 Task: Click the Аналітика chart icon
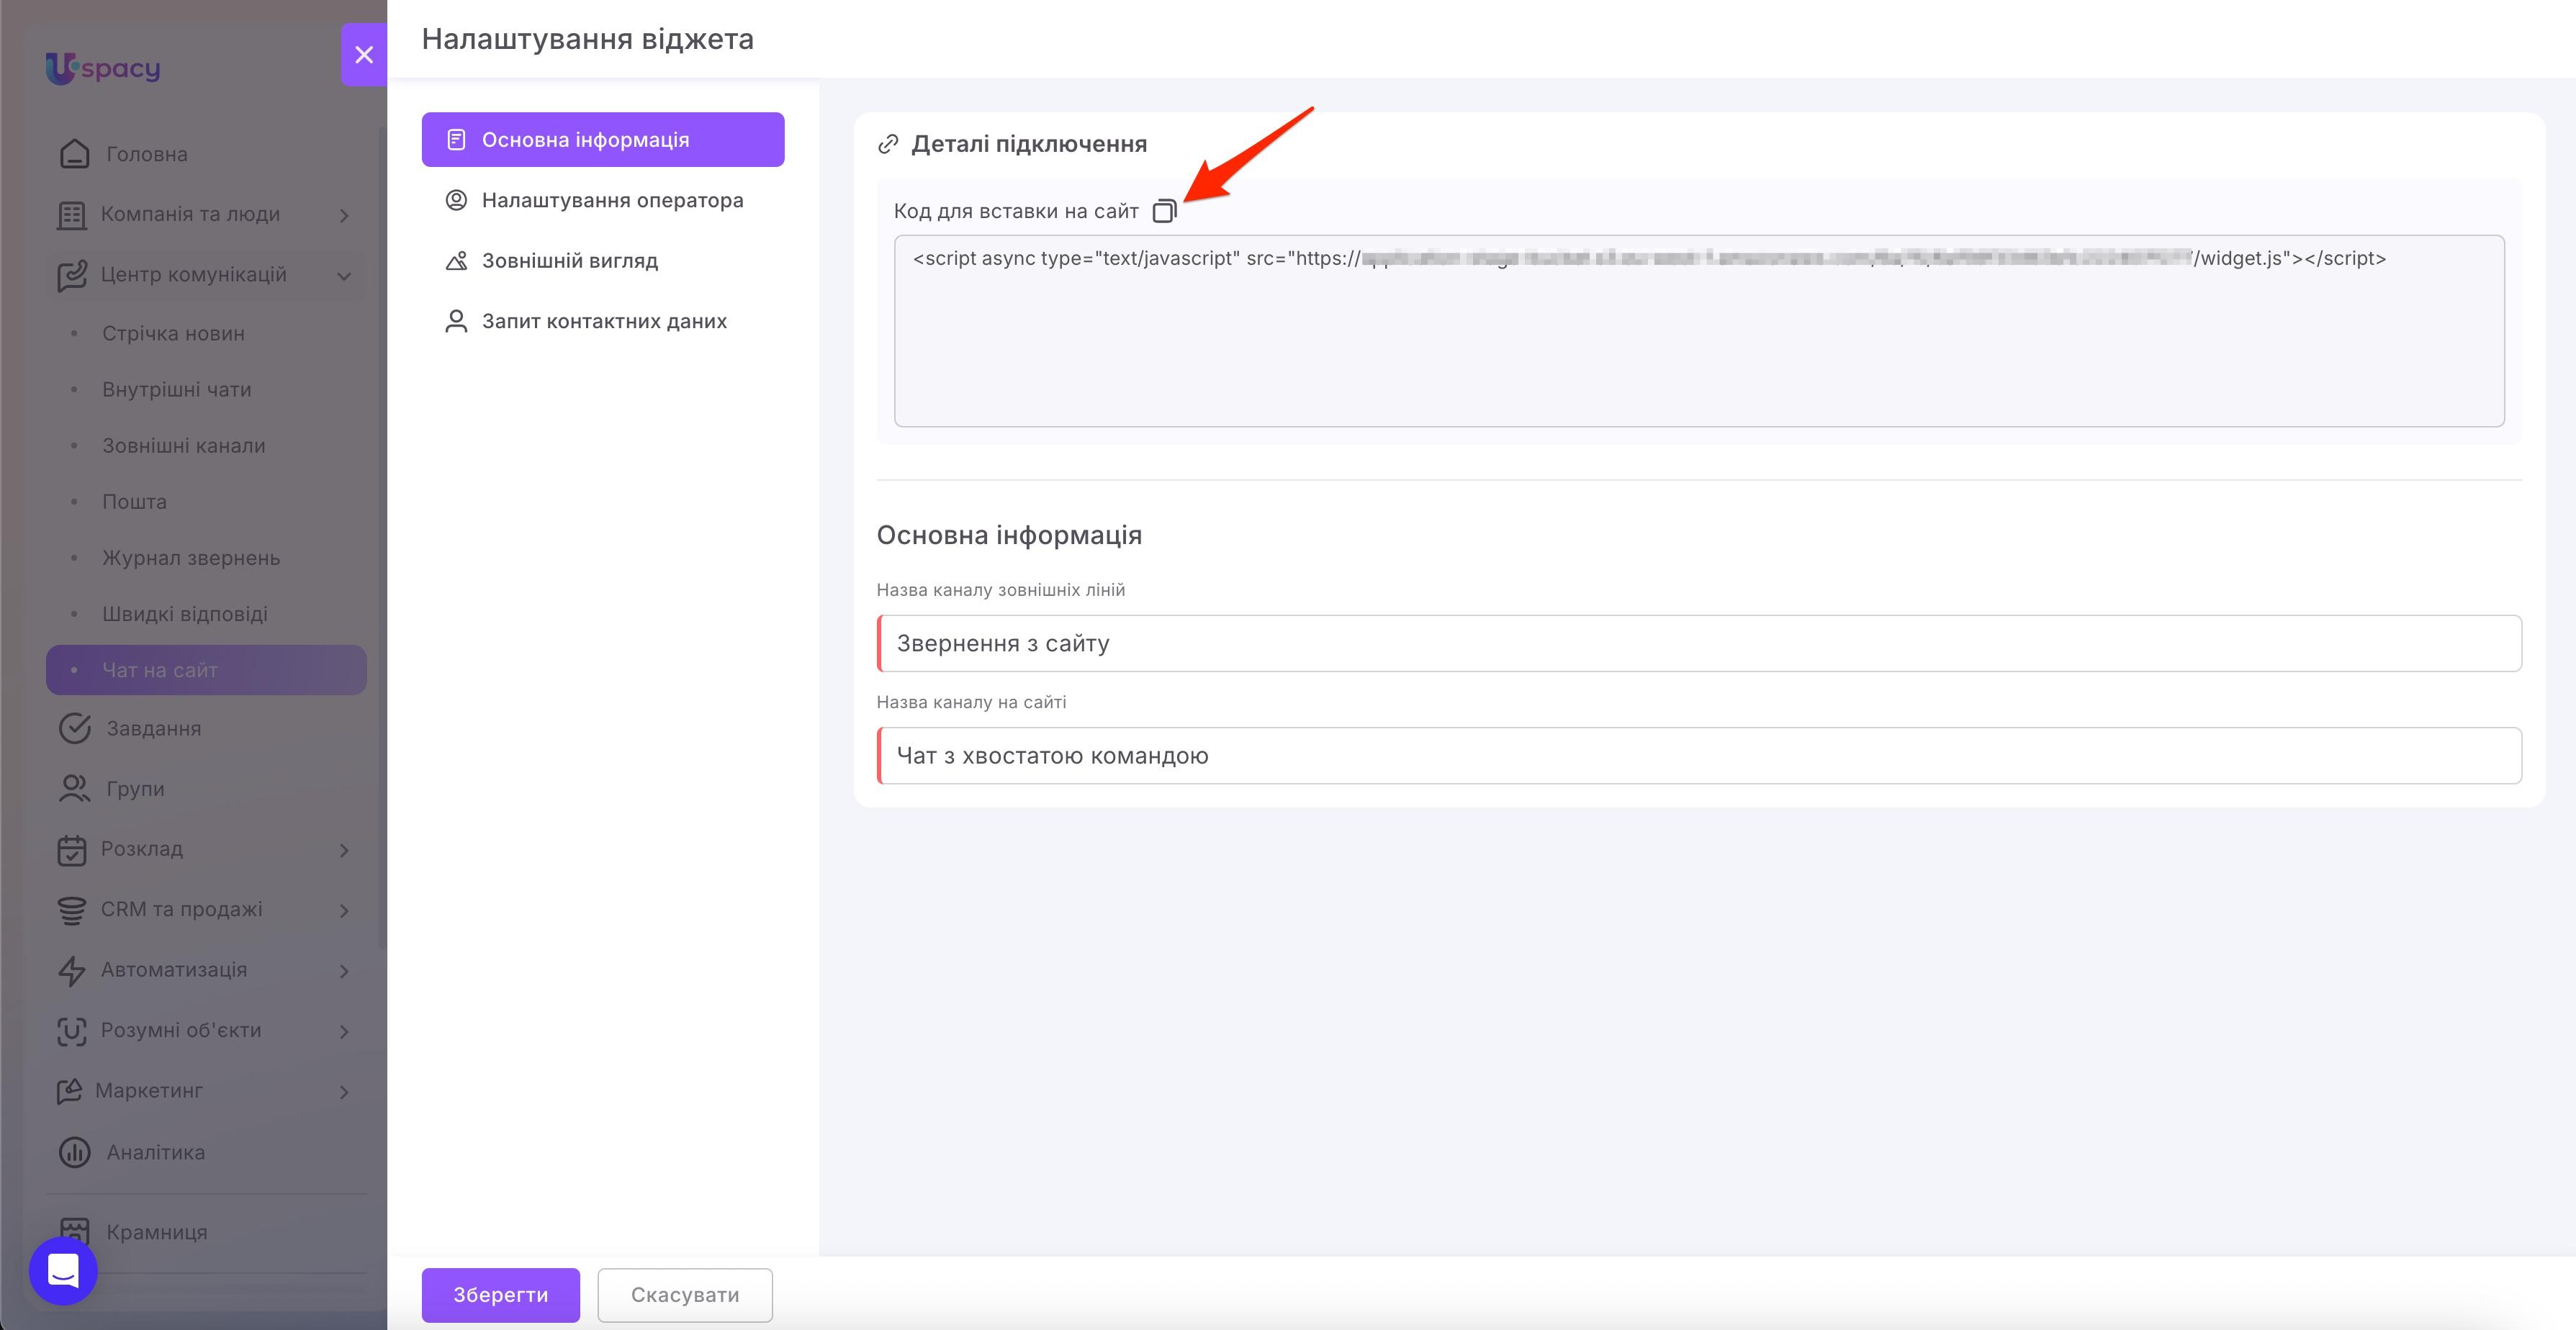pos(75,1153)
